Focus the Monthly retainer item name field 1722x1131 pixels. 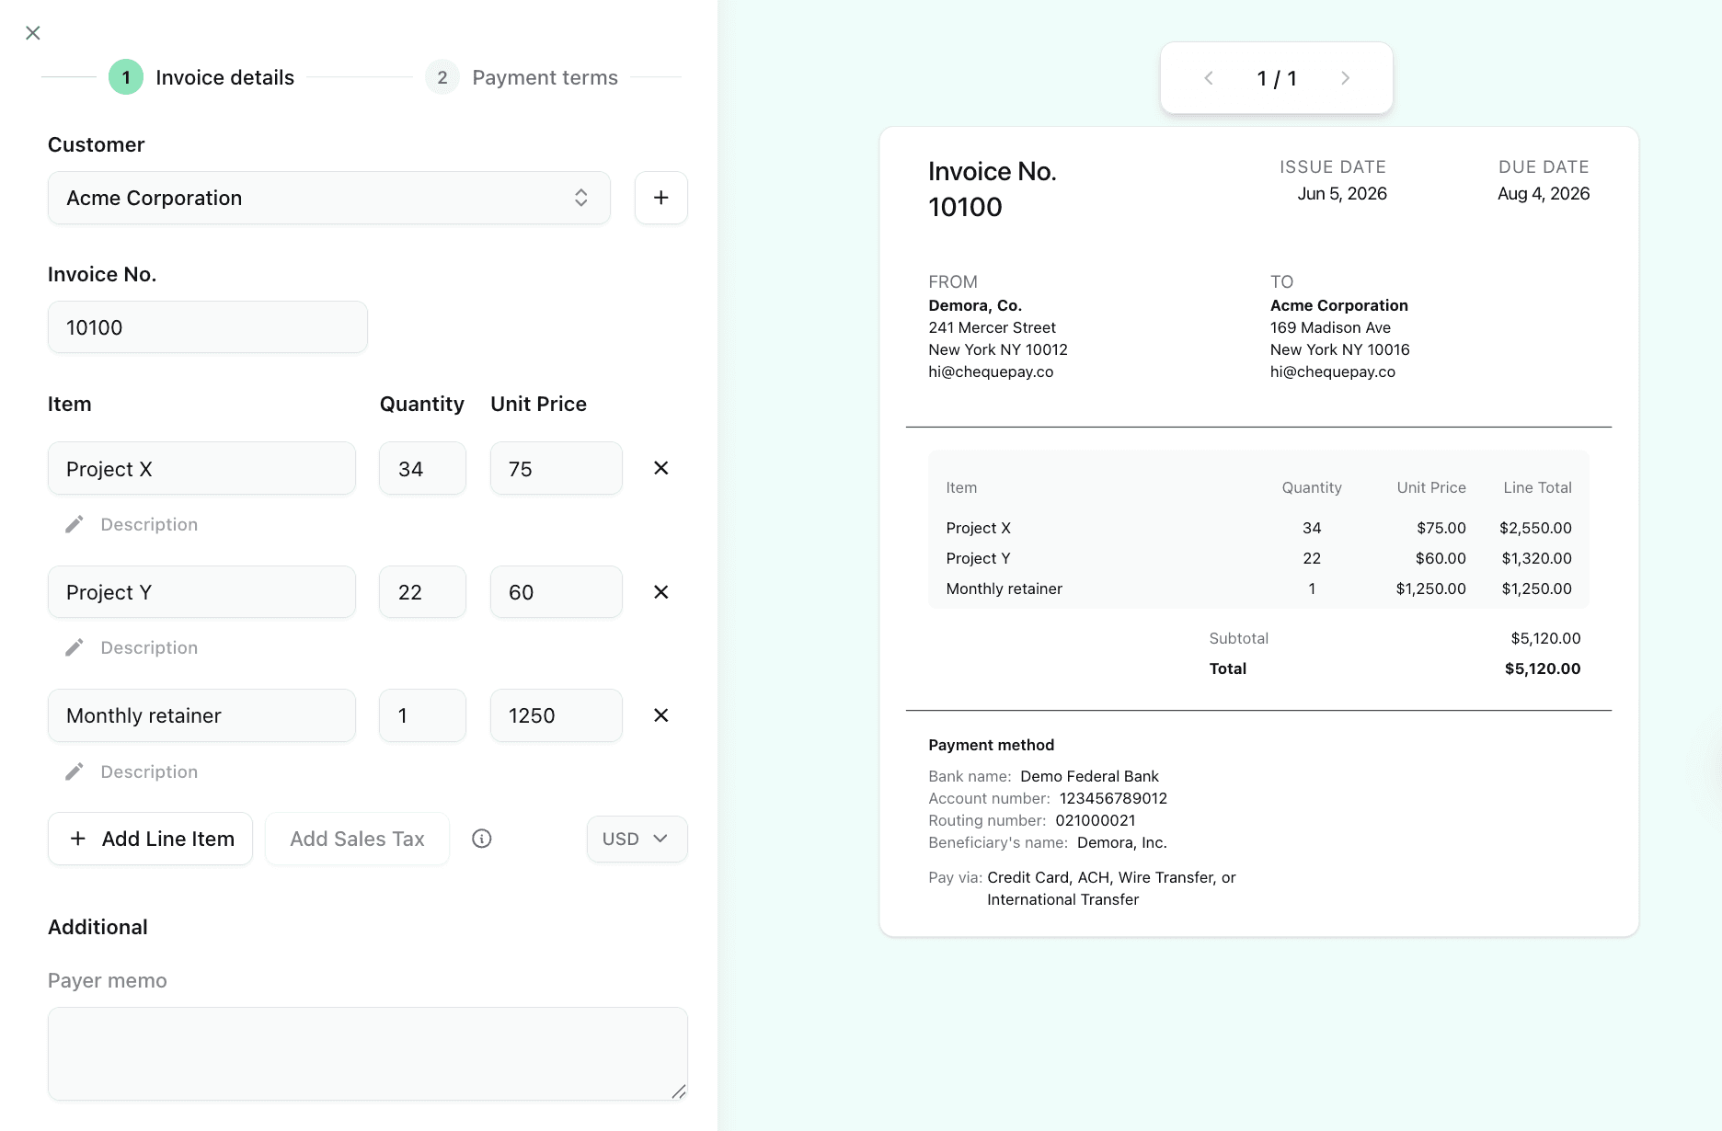[201, 715]
